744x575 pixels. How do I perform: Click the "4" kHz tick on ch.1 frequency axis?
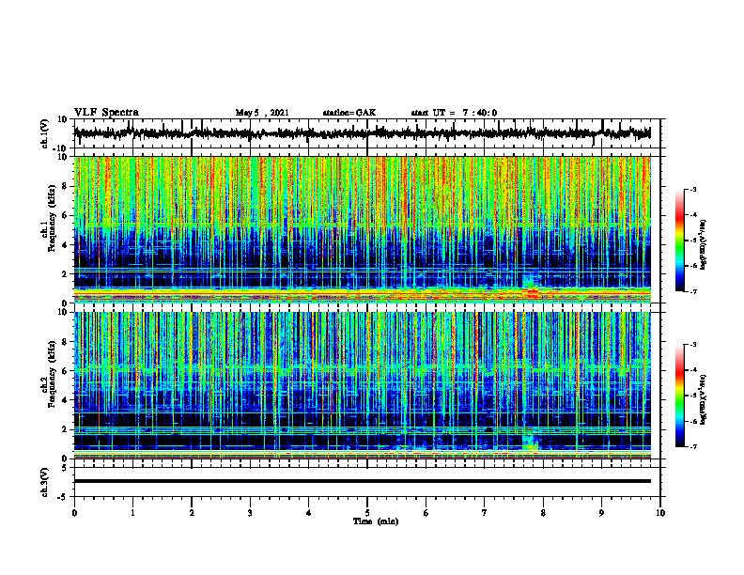66,245
